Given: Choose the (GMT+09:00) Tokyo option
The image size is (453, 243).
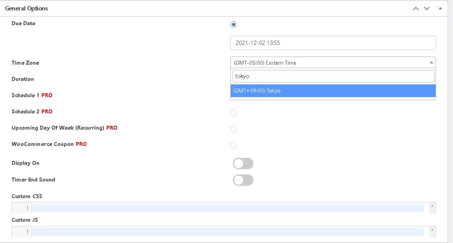Looking at the screenshot, I should 333,91.
